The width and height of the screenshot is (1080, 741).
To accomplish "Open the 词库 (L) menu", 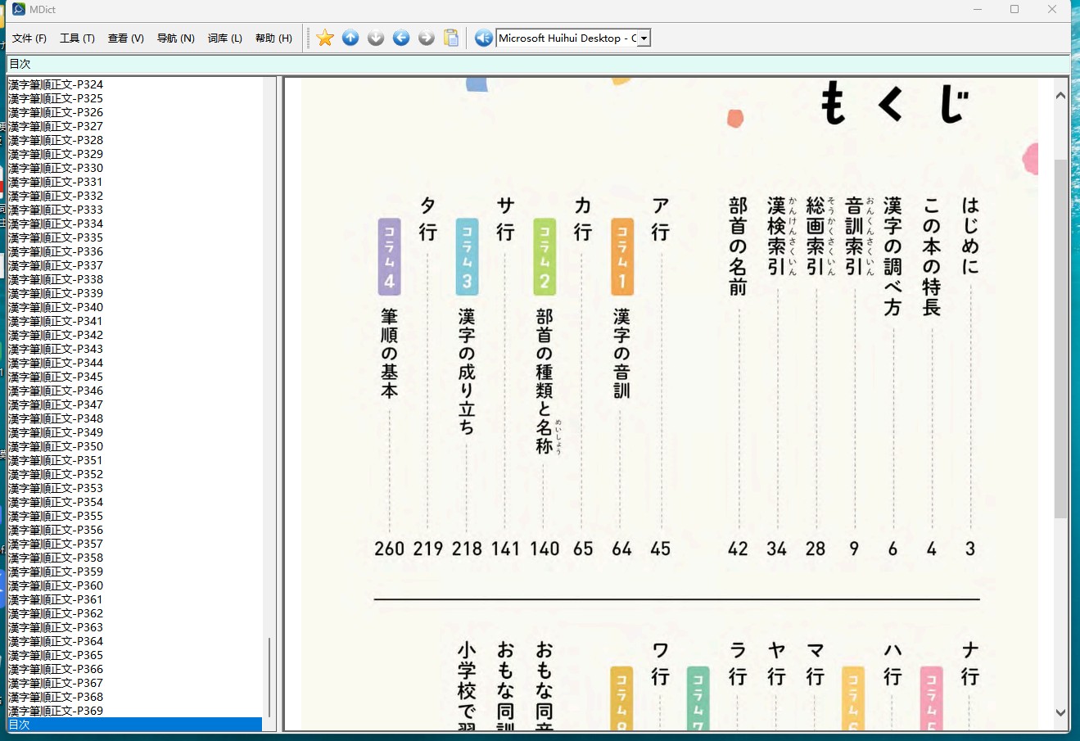I will (225, 38).
